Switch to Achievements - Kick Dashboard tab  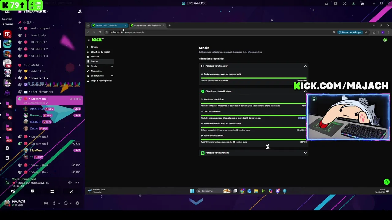147,25
